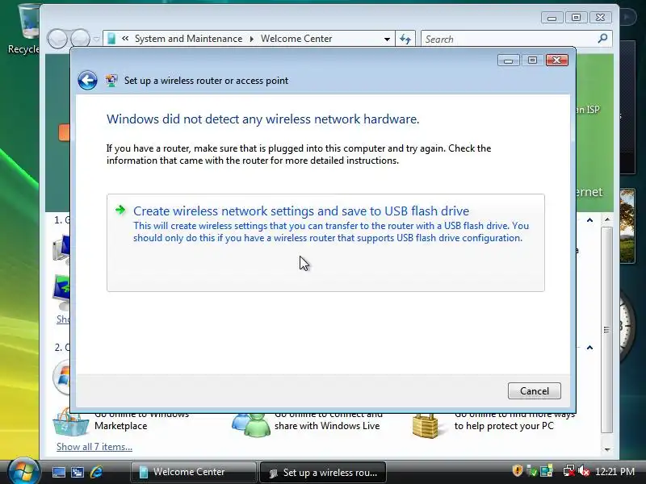Click Welcome Center forward navigation button
Screen dimensions: 646x484
[80, 39]
